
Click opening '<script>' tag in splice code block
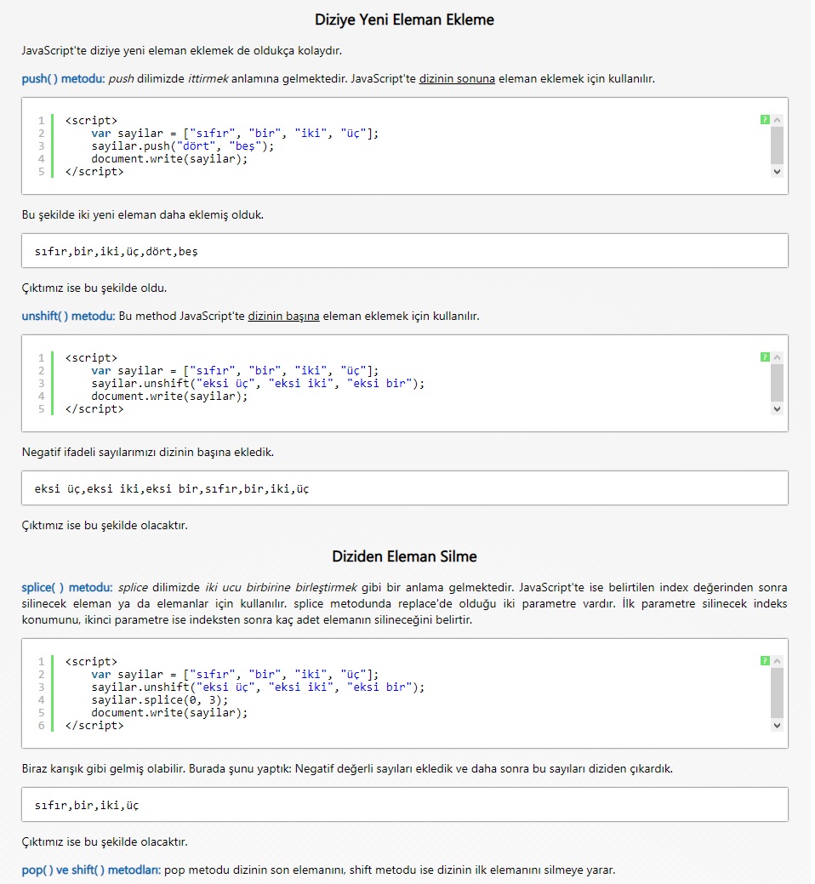click(91, 661)
